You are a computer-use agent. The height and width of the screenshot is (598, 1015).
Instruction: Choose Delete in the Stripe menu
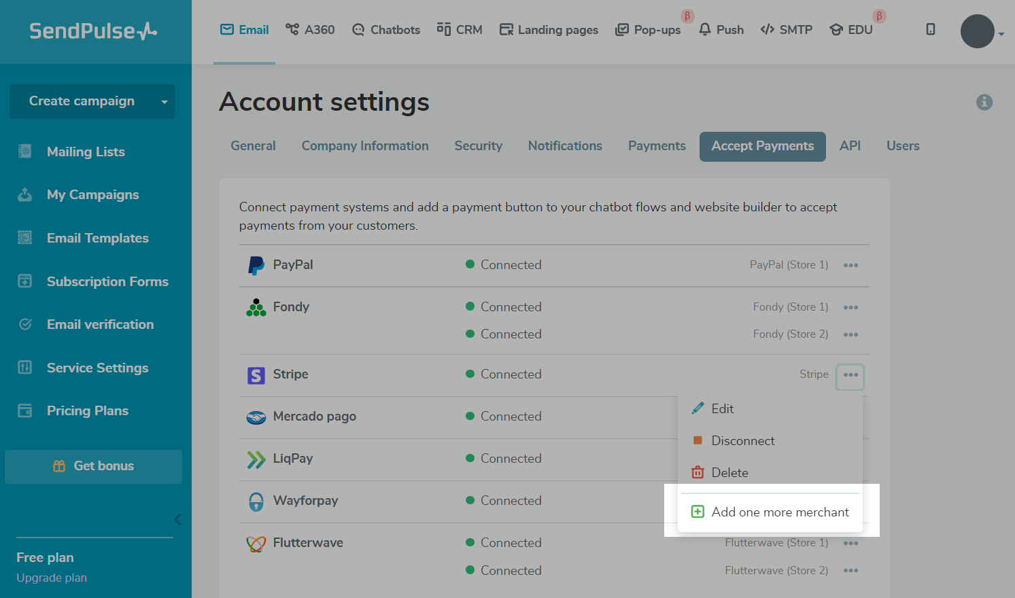[x=770, y=473]
